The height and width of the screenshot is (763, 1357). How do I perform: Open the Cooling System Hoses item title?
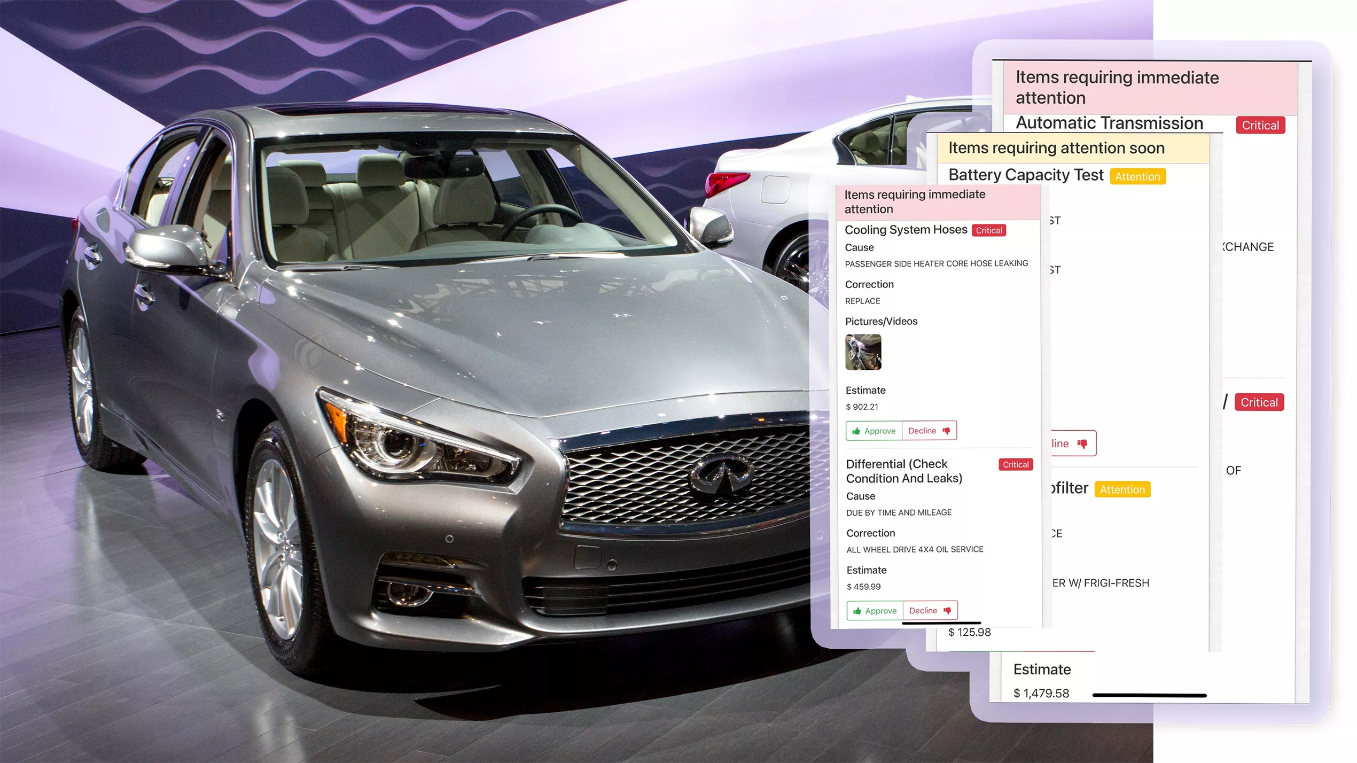pyautogui.click(x=906, y=230)
